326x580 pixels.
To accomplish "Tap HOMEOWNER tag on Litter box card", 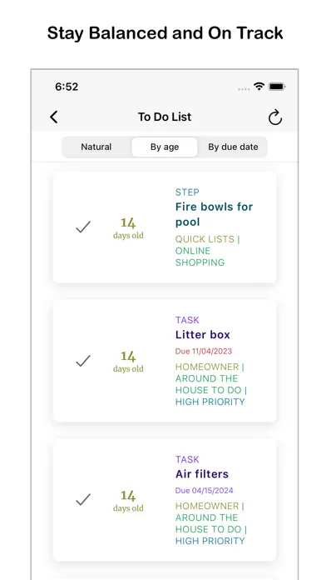I will click(x=207, y=367).
